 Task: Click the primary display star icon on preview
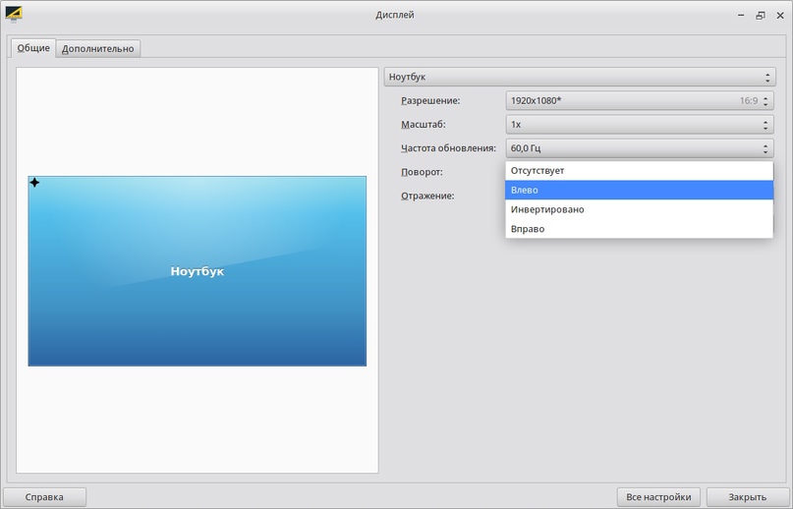coord(34,183)
